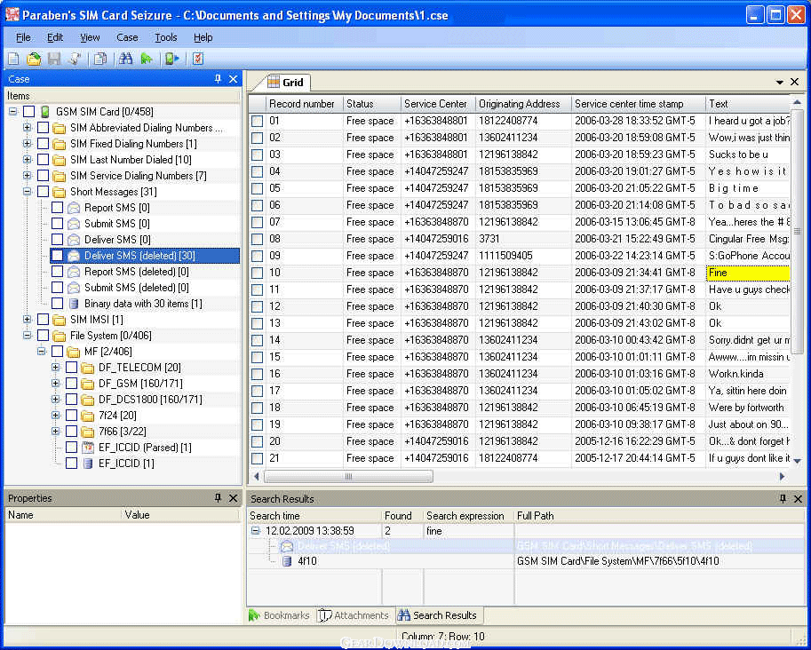Select the GSM SIM Card root node

tap(105, 112)
